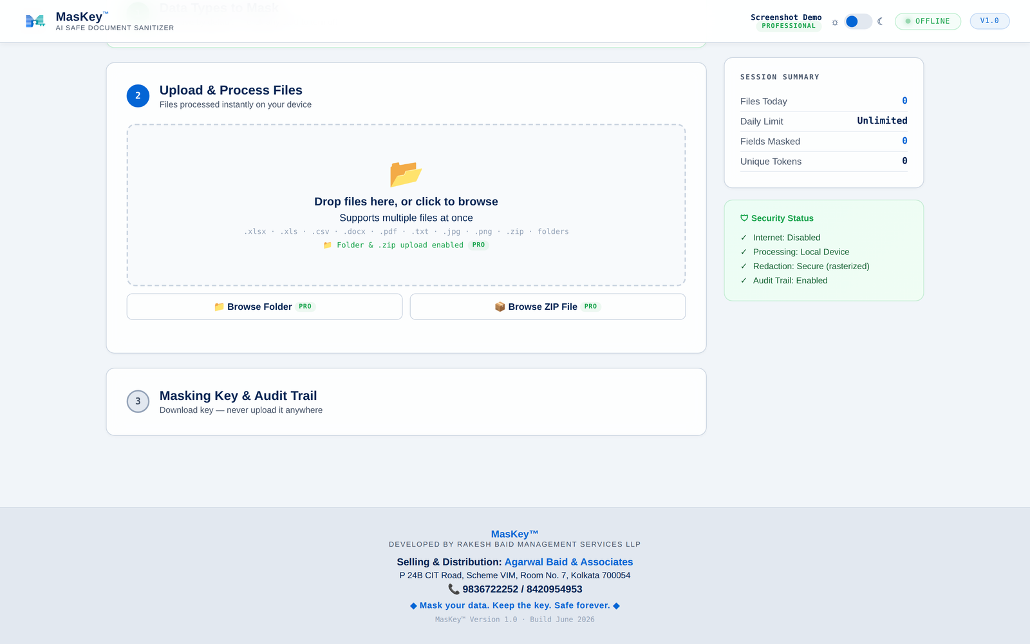This screenshot has width=1030, height=644.
Task: Click the V1.0 version badge
Action: 989,21
